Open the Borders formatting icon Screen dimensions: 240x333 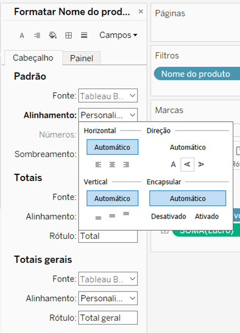click(68, 35)
